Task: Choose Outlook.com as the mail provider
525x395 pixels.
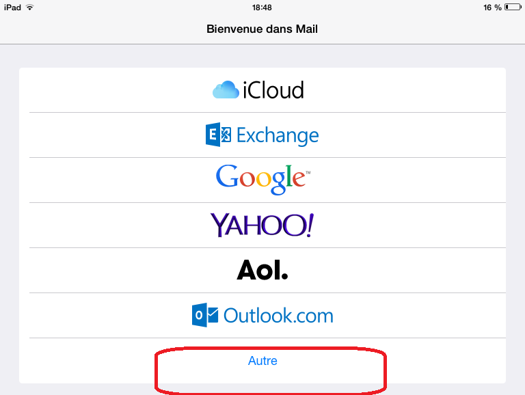Action: (x=262, y=315)
